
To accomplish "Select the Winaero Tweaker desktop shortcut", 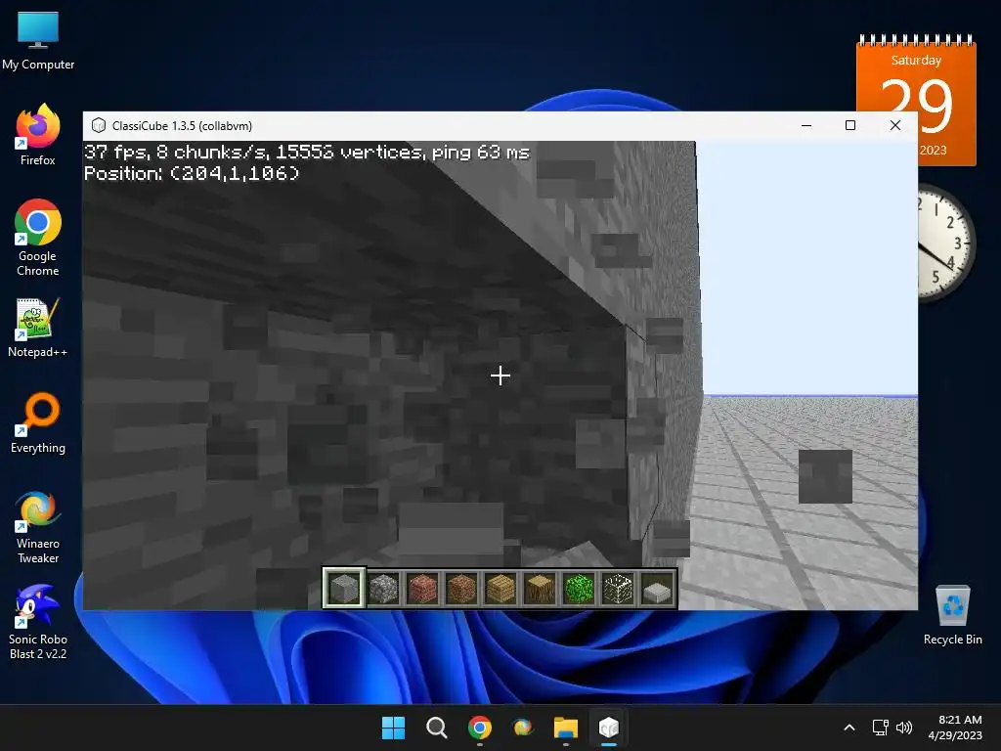I will click(38, 527).
